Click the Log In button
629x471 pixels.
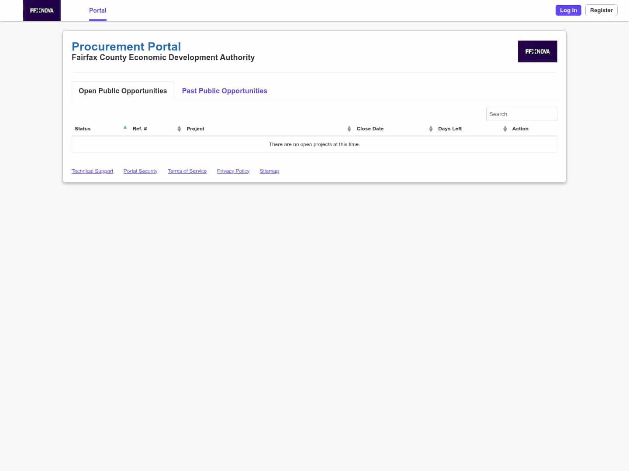click(568, 10)
